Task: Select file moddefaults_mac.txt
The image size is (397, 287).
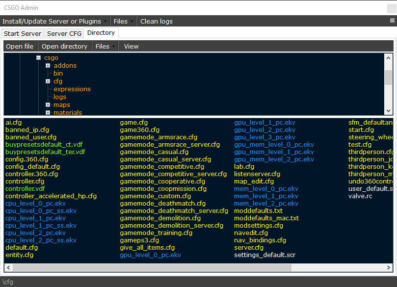Action: coord(266,218)
